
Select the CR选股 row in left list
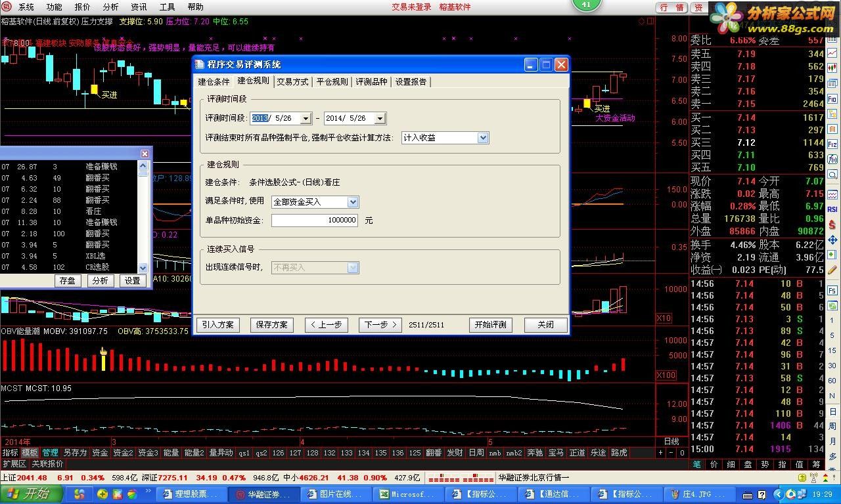pos(69,267)
